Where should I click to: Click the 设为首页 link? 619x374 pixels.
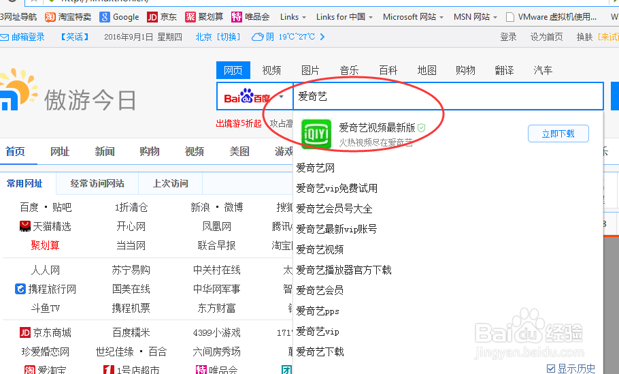coord(546,37)
